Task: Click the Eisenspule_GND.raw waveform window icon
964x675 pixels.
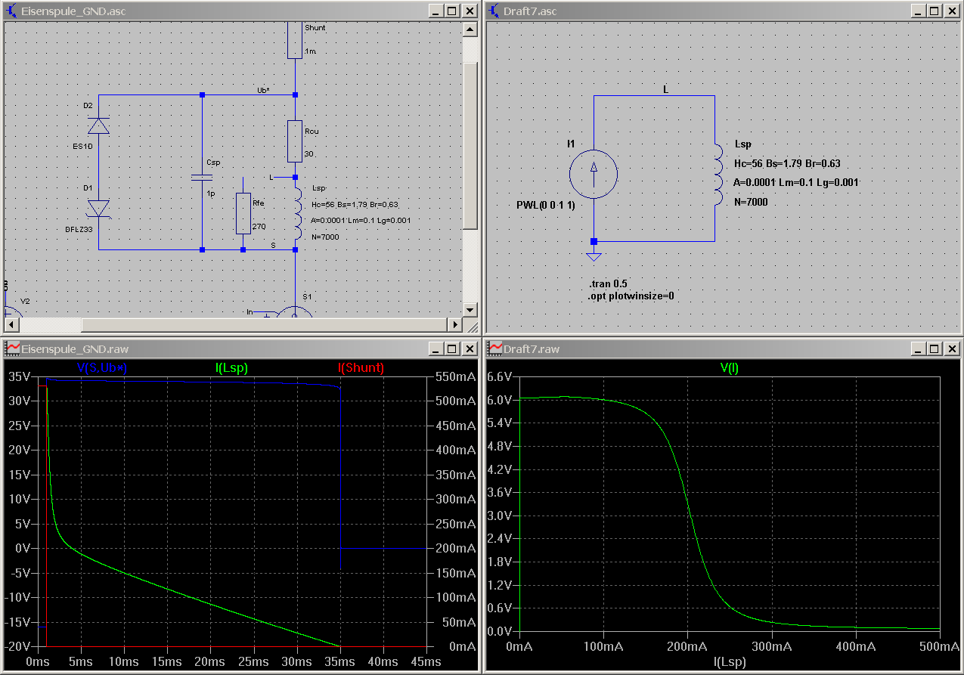Action: coord(13,348)
